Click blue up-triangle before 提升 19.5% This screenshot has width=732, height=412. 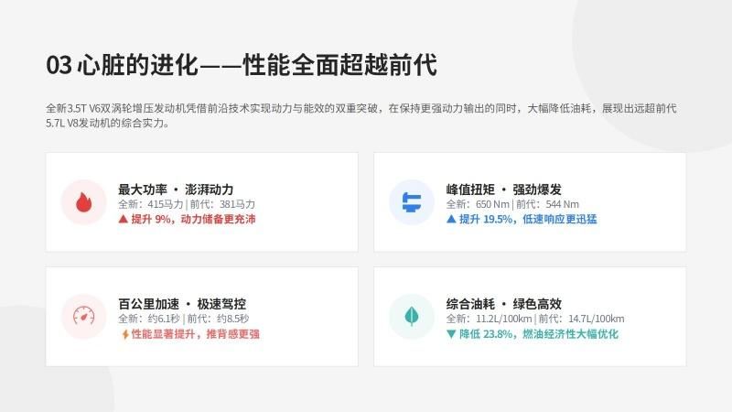[x=451, y=219]
